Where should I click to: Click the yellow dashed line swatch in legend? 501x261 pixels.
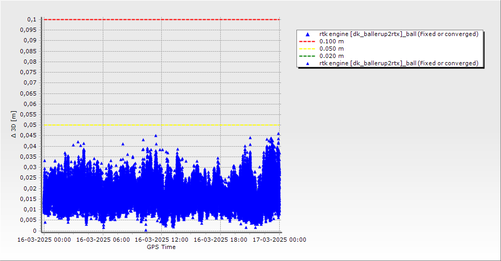(307, 49)
